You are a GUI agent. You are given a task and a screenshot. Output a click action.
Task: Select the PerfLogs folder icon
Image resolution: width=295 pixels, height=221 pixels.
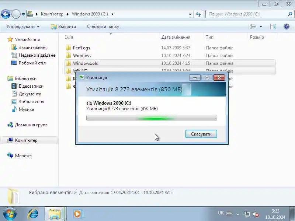(69, 48)
